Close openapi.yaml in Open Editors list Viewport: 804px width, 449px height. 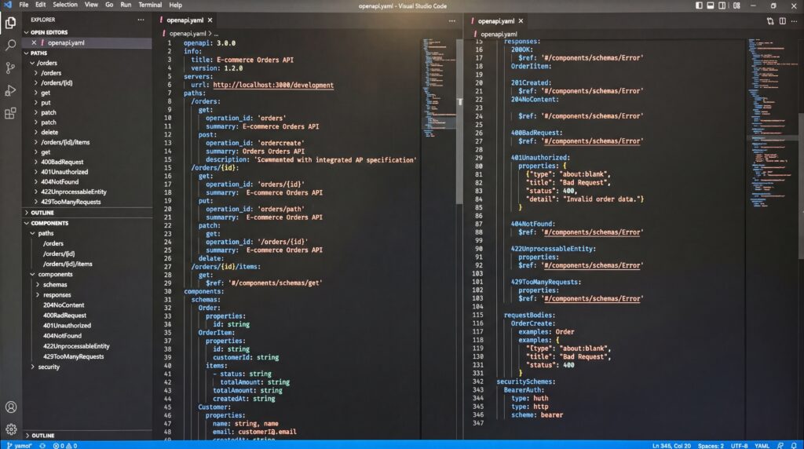point(34,42)
